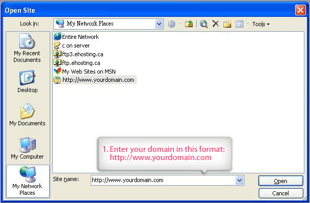Screen dimensions: 310x203
Task: Select ftp3.ehosting.ca in the list
Action: pos(78,54)
